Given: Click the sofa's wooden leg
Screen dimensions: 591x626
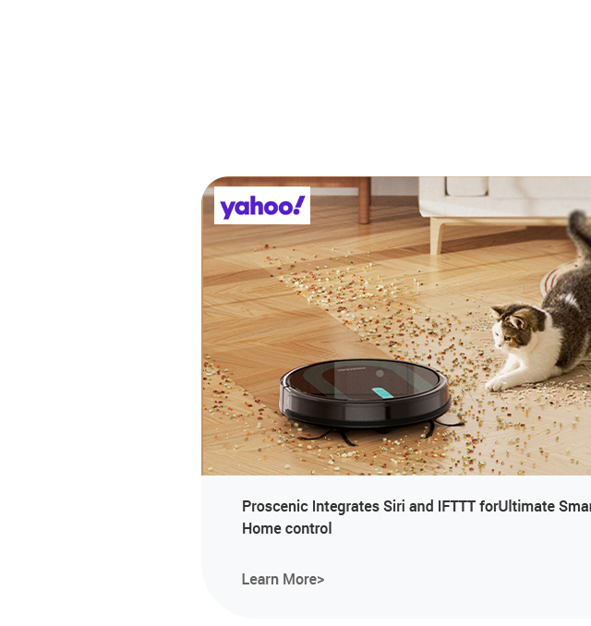Looking at the screenshot, I should [438, 236].
